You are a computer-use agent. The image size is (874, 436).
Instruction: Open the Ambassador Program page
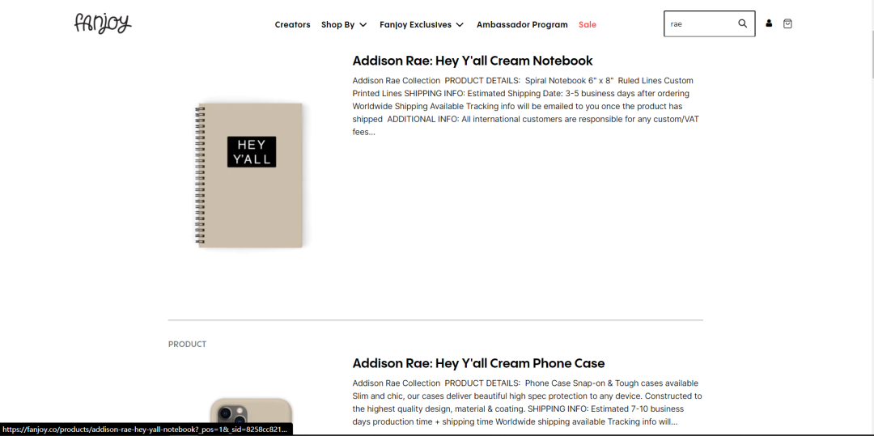(x=522, y=24)
